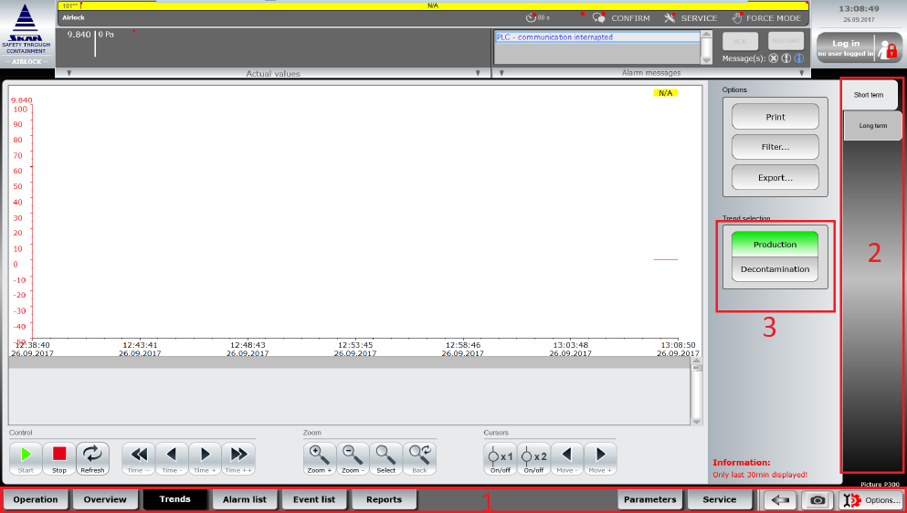Jump forward with Time ++ double arrow
The height and width of the screenshot is (513, 907).
point(238,458)
